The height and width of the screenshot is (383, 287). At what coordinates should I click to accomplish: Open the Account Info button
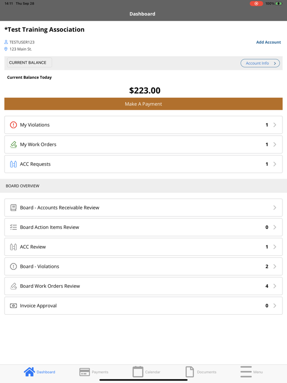coord(260,63)
